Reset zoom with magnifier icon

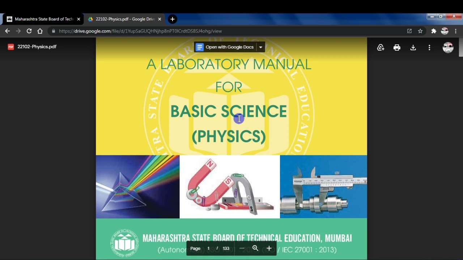tap(255, 248)
